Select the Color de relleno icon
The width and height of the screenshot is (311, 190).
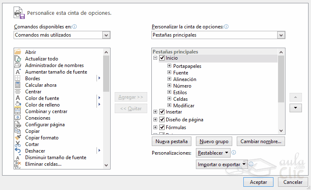click(18, 105)
